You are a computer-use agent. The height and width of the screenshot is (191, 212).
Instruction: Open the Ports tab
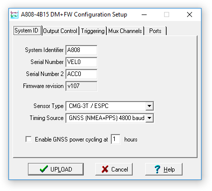[x=155, y=31]
